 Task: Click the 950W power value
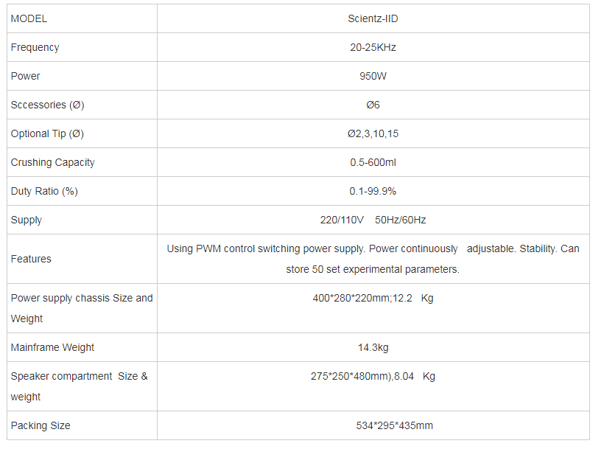(373, 76)
